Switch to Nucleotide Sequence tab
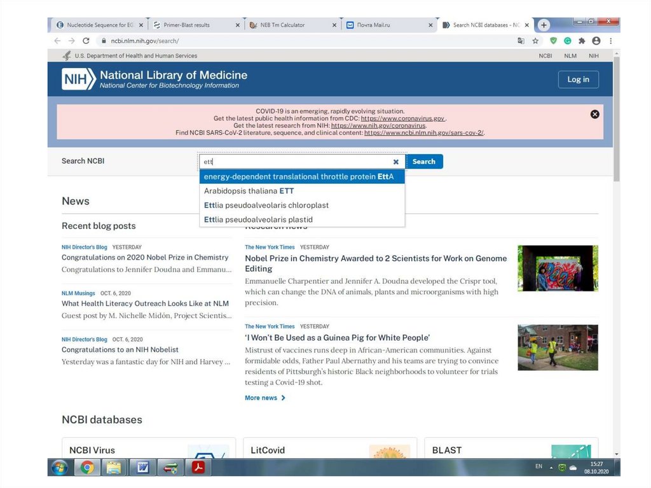Viewport: 651px width, 488px height. pos(100,25)
